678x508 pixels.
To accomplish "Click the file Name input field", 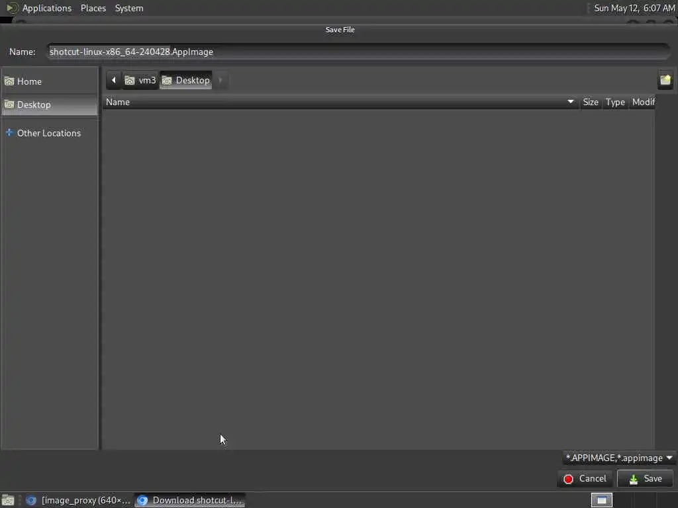I will (358, 52).
